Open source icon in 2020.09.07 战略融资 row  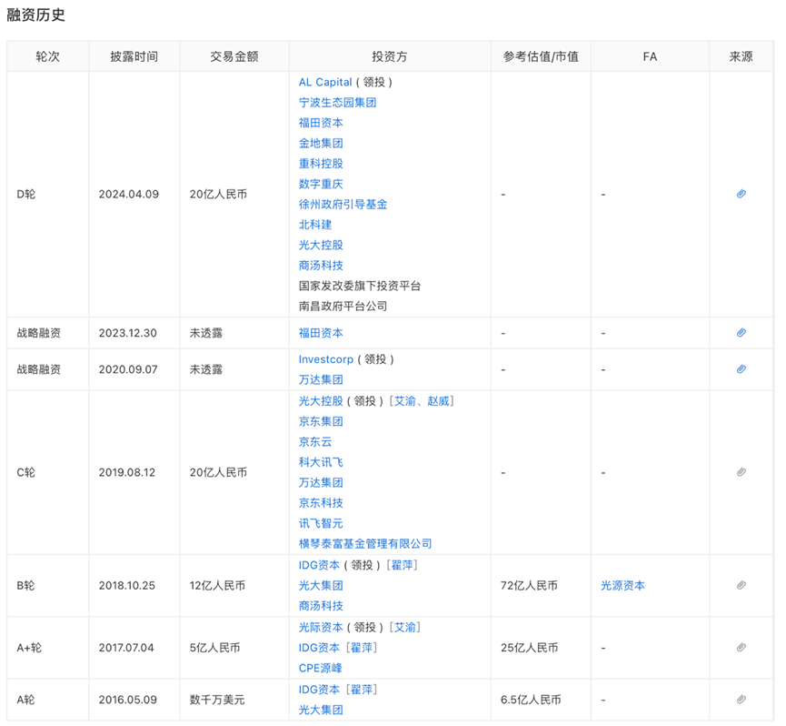(x=741, y=369)
